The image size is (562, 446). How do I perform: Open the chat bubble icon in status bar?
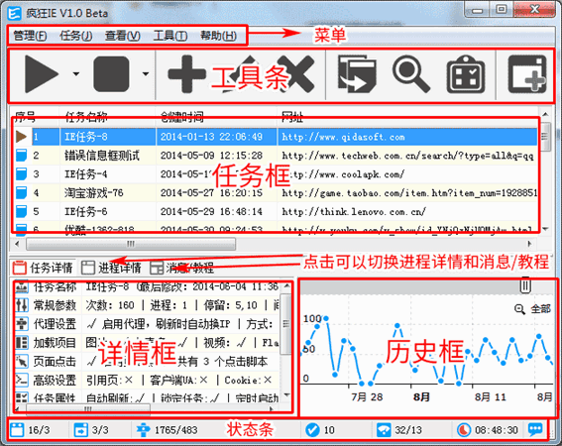click(535, 429)
